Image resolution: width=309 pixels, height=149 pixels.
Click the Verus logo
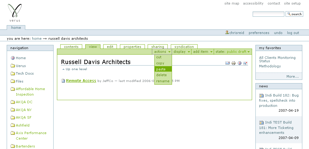point(15,13)
